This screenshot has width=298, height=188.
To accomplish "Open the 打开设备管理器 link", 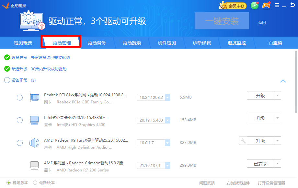I will tap(271, 183).
